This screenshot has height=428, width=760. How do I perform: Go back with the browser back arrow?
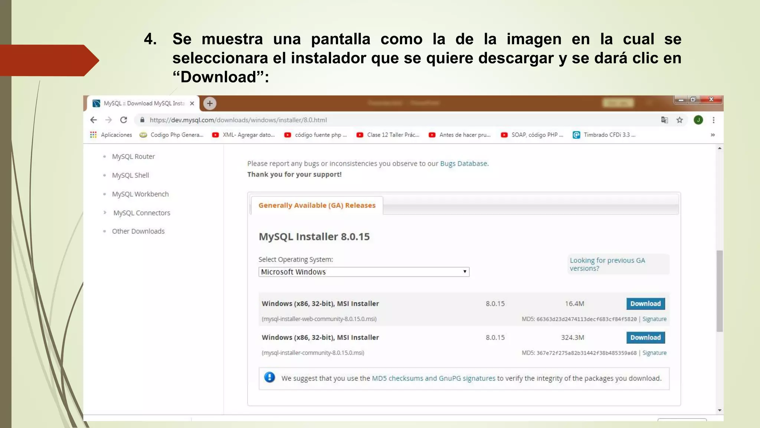94,120
